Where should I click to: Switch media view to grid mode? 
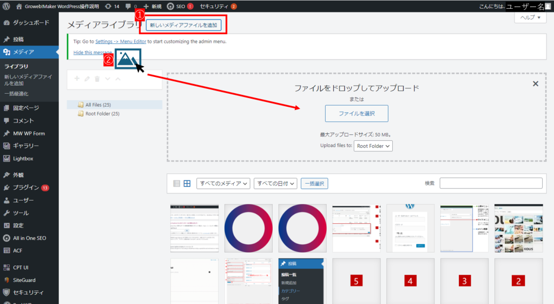click(x=187, y=184)
